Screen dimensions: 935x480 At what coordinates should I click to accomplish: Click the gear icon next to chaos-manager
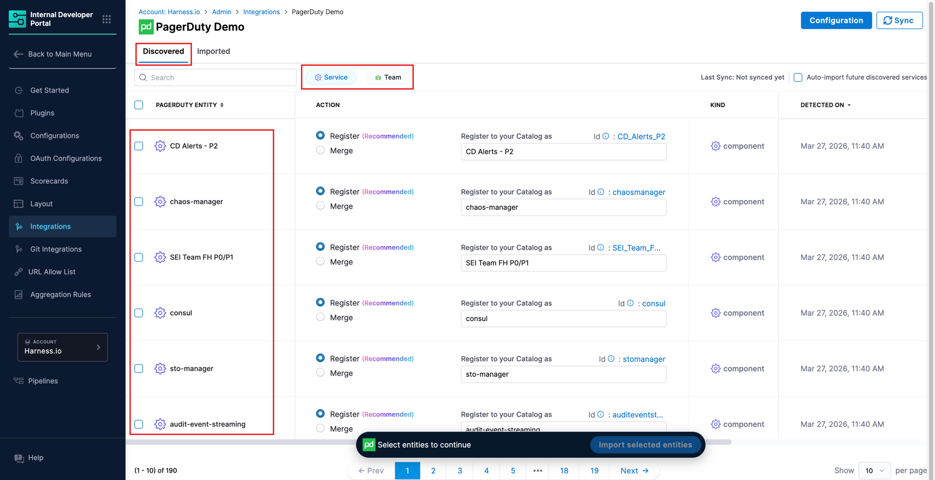click(x=160, y=202)
